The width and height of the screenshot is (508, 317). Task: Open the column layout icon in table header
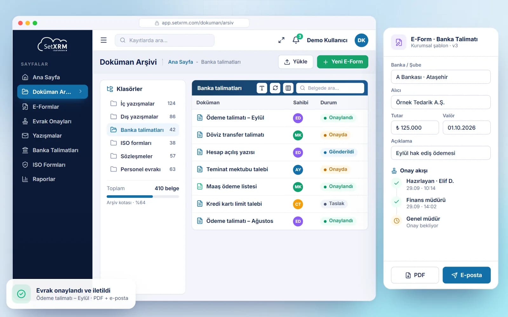coord(288,88)
